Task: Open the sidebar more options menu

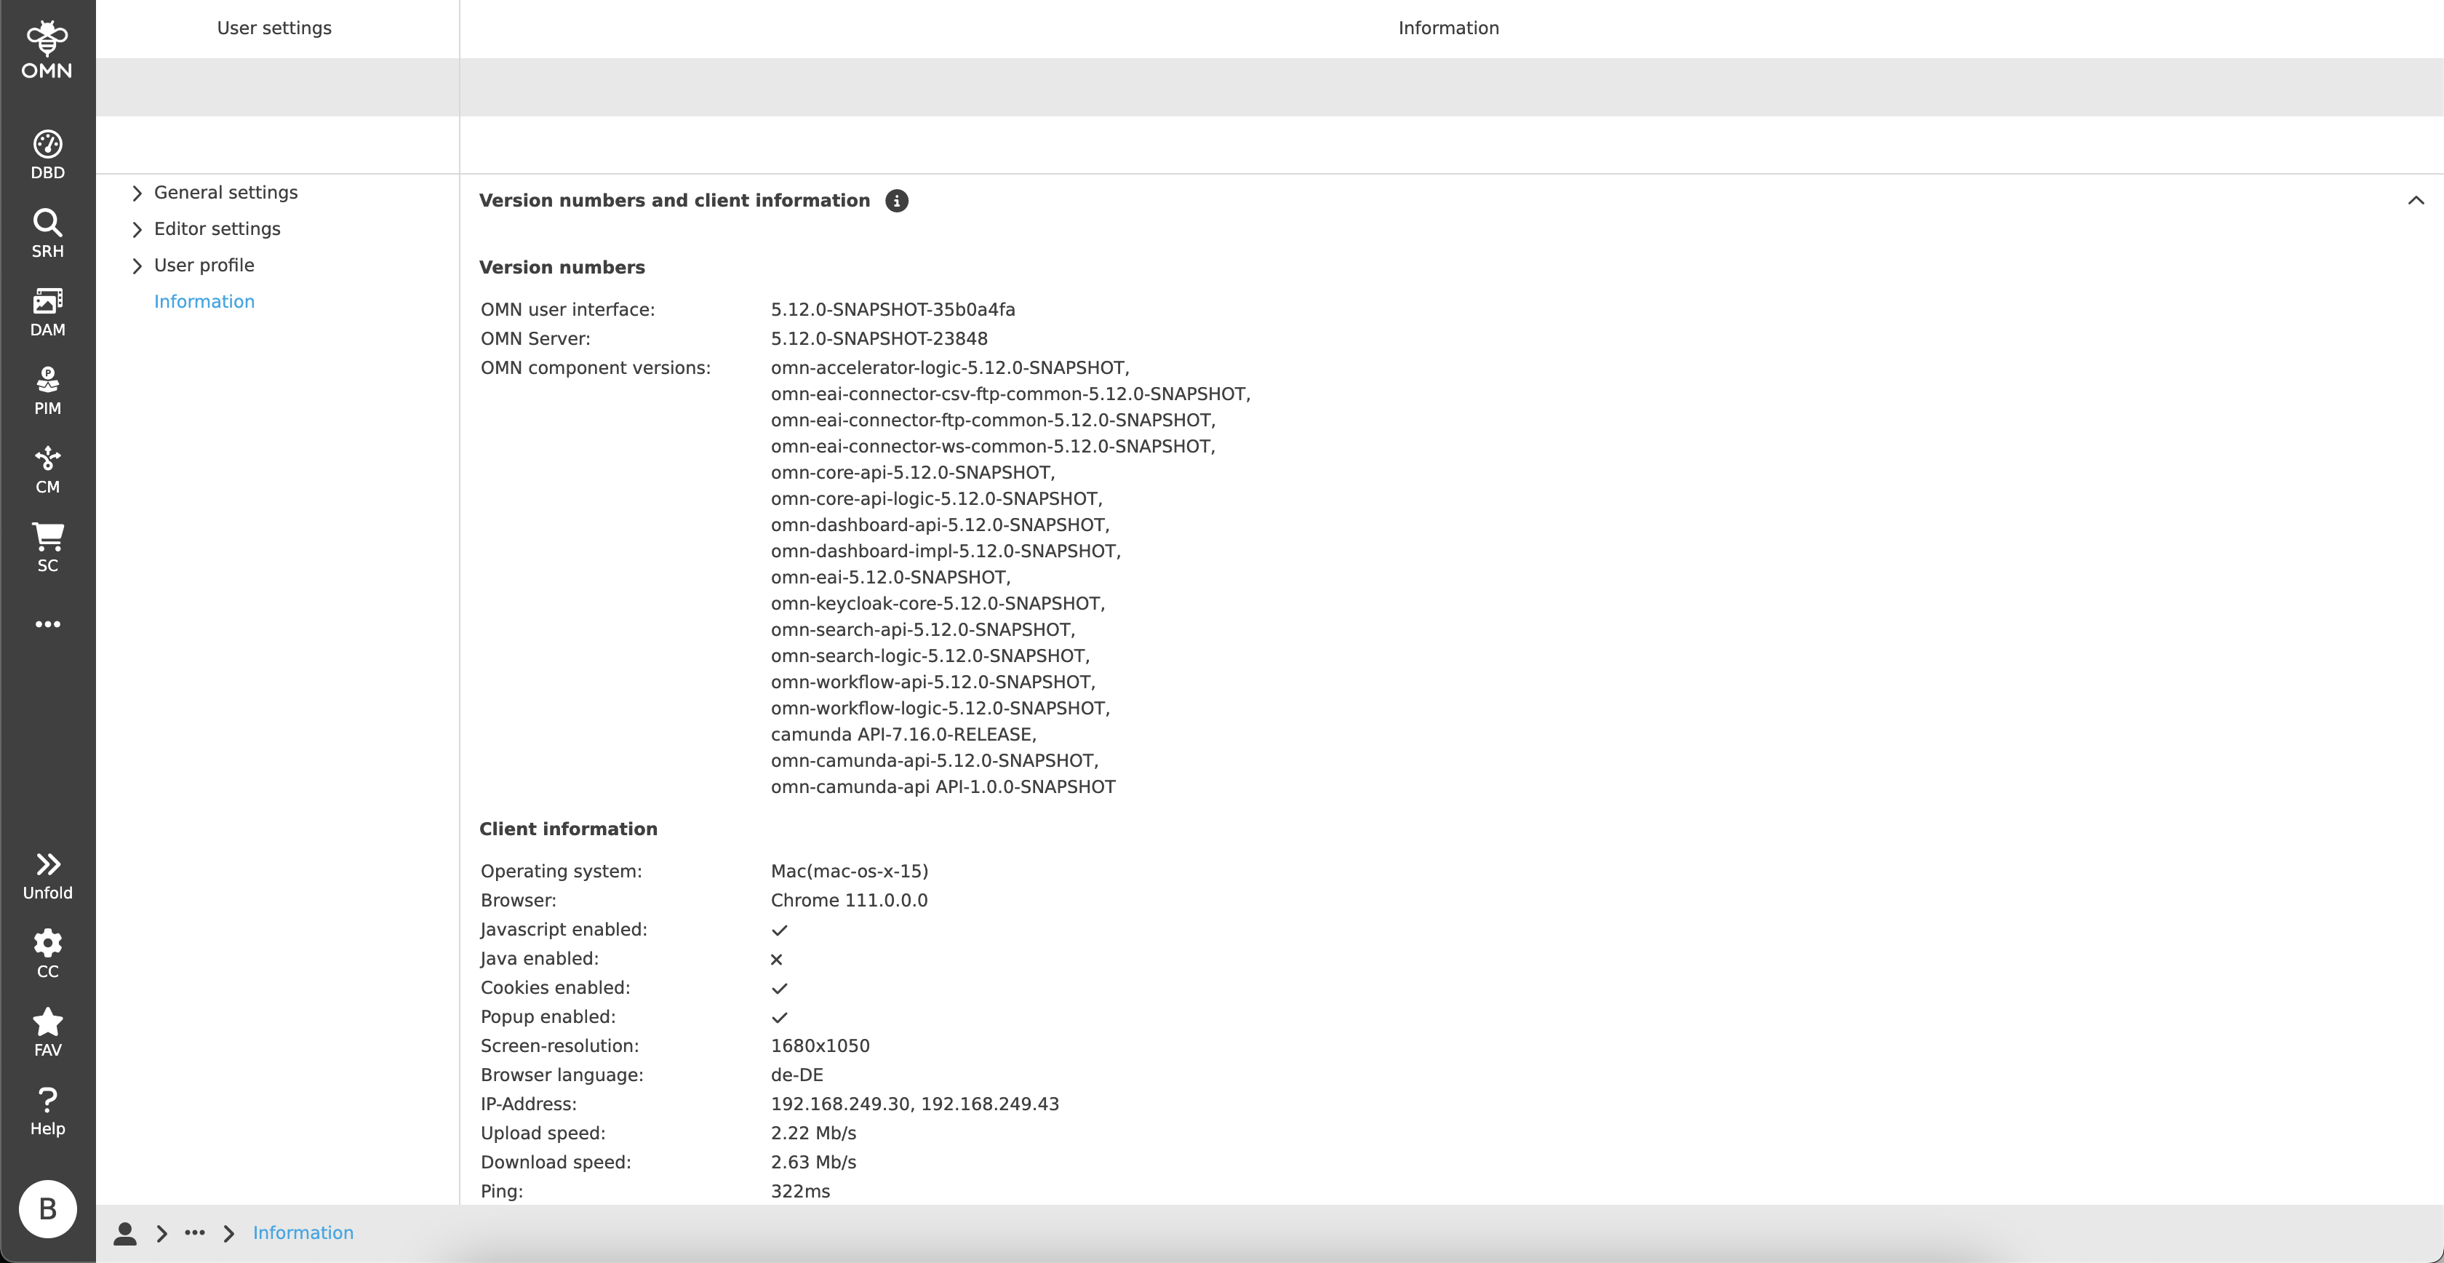Action: 47,623
